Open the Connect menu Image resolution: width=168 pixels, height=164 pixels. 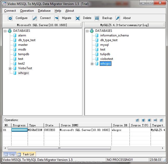10,11
